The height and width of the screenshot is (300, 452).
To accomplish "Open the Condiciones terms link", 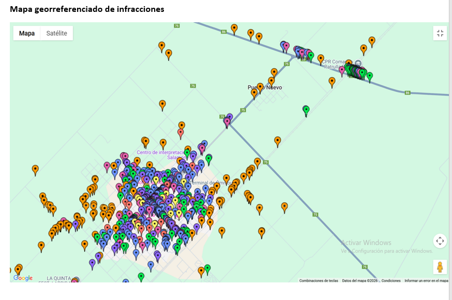I will pos(391,281).
